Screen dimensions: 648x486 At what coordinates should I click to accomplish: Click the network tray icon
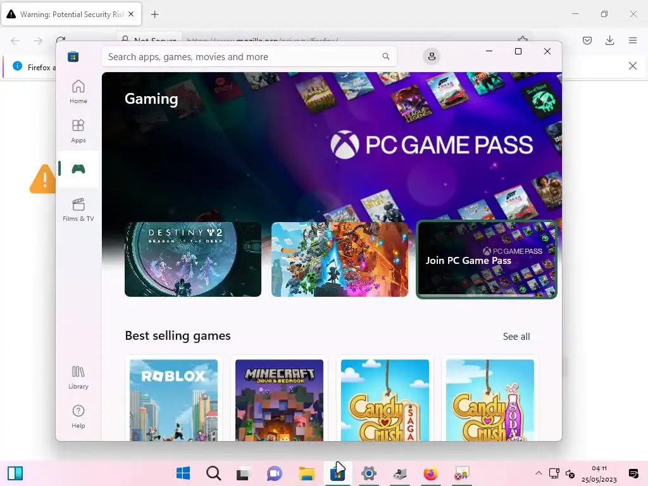(554, 473)
